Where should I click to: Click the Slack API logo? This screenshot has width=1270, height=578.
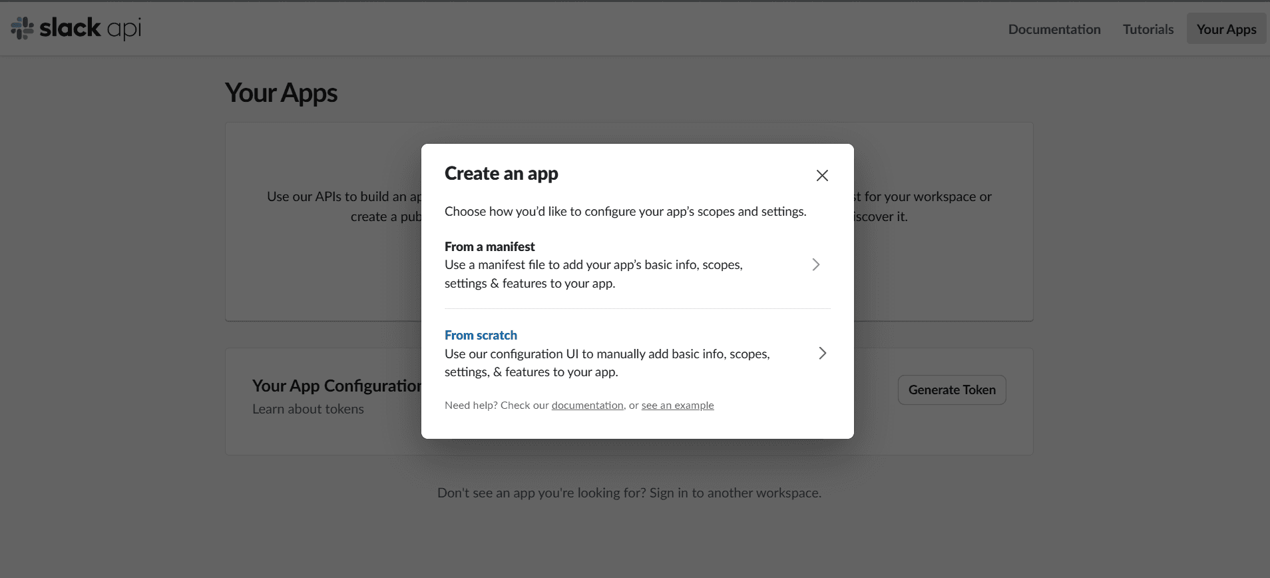point(76,28)
